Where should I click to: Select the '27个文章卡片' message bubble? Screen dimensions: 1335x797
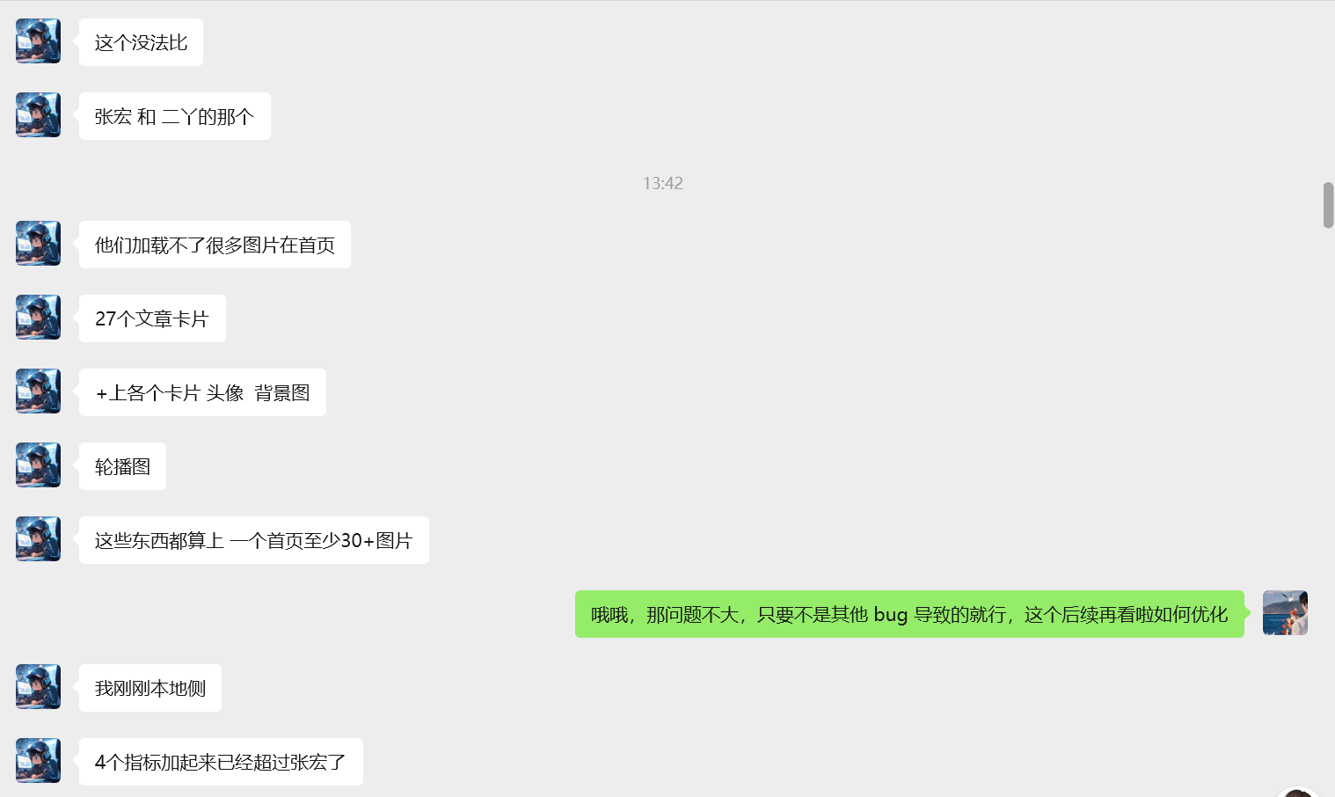[x=152, y=318]
